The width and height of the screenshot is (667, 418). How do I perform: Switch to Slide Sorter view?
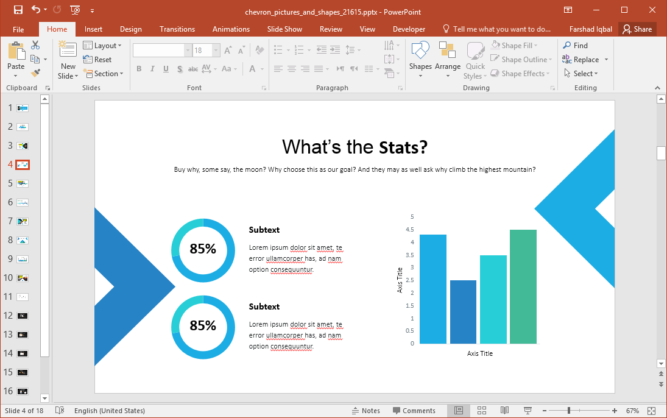coord(481,411)
